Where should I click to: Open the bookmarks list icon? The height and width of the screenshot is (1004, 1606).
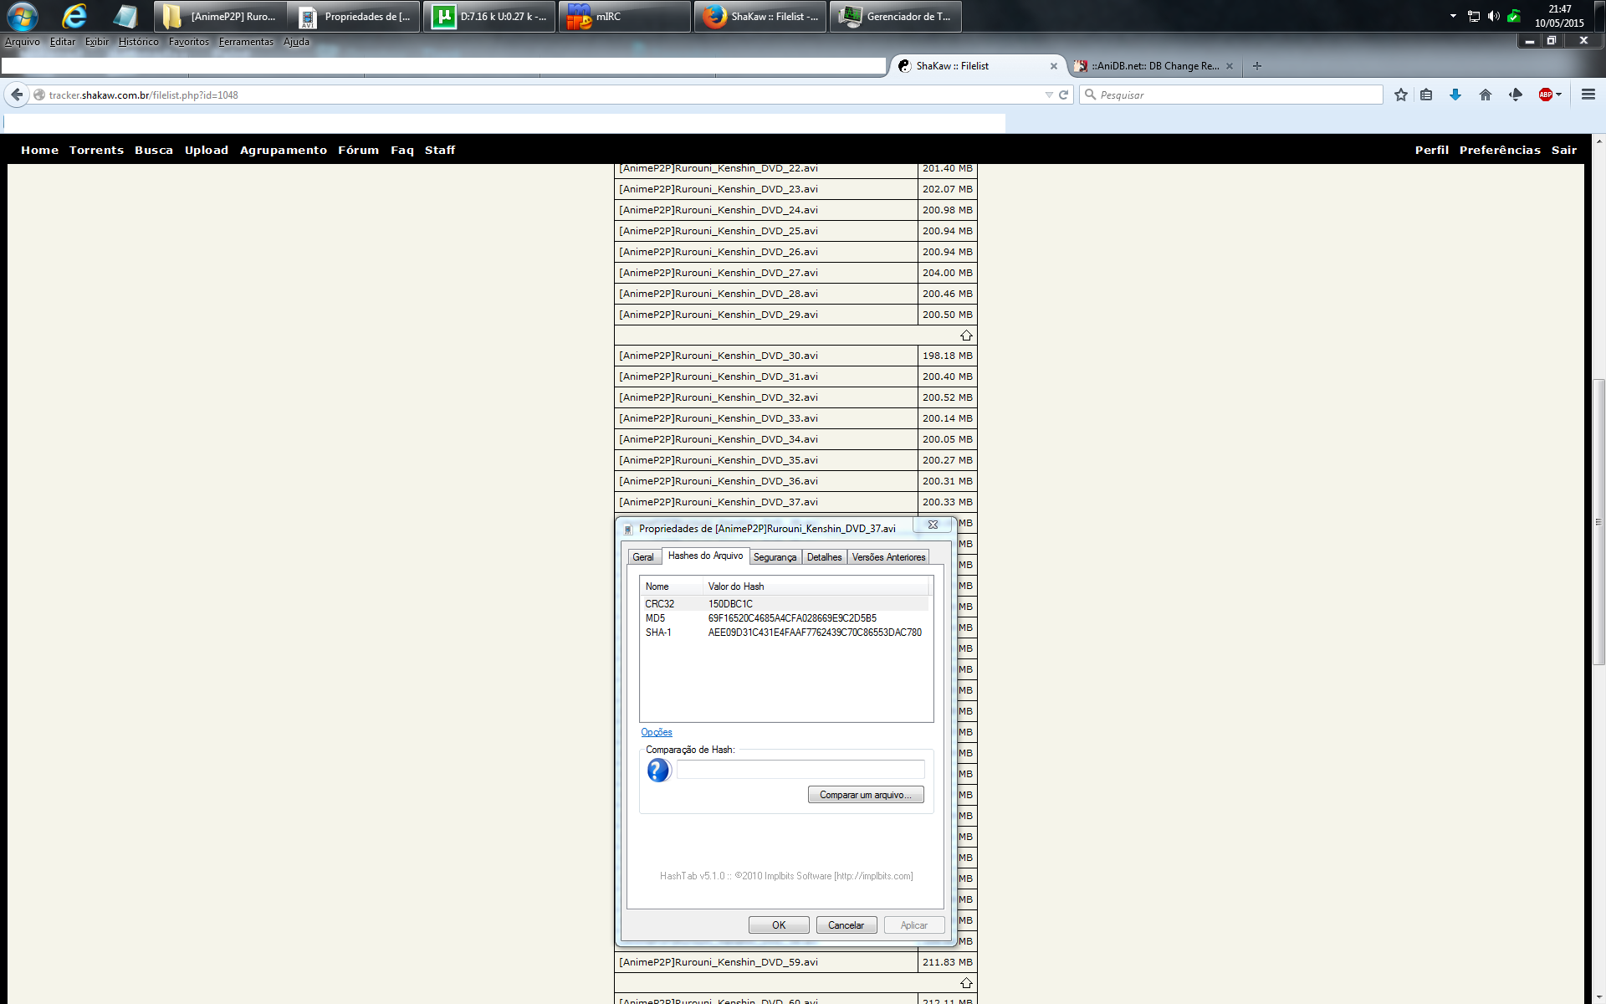pyautogui.click(x=1426, y=95)
